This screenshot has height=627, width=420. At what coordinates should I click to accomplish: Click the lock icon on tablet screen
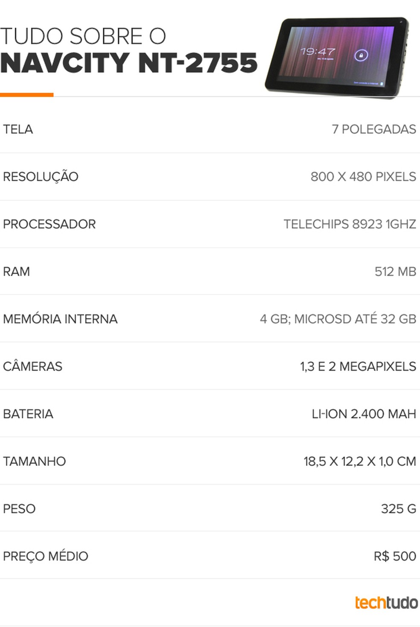[361, 56]
